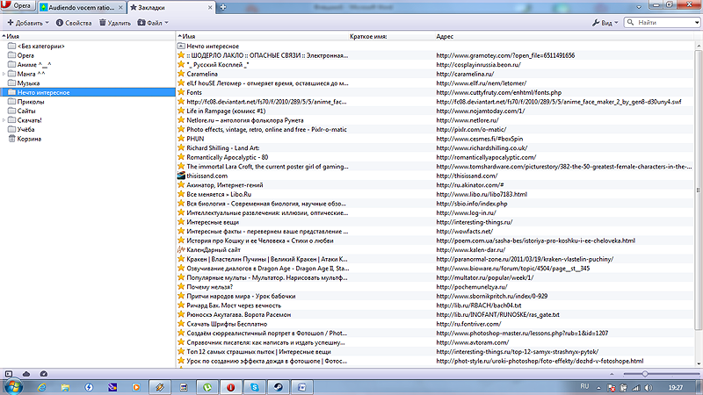Click the new tab plus icon
703x395 pixels.
click(x=223, y=7)
